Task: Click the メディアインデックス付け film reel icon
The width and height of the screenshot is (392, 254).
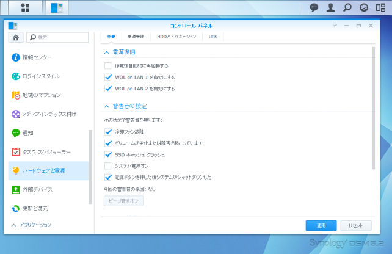Action: pos(16,114)
